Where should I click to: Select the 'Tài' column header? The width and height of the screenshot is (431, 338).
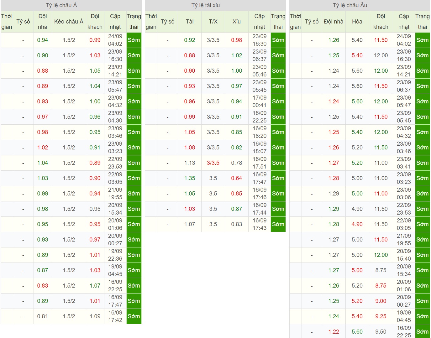tap(190, 22)
